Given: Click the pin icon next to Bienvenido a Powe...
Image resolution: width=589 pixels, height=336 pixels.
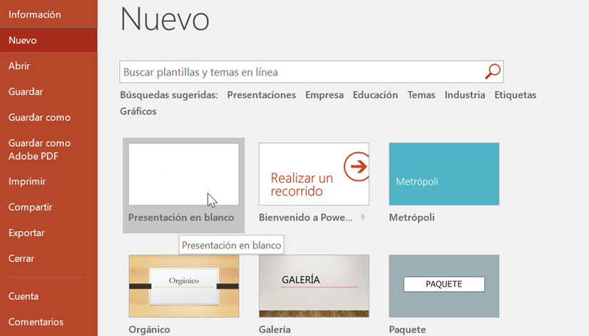Looking at the screenshot, I should click(x=362, y=218).
